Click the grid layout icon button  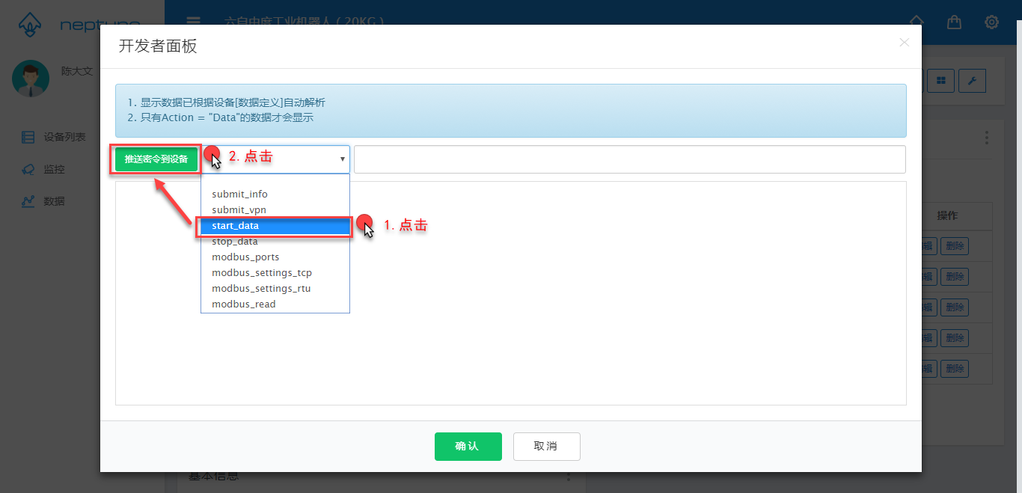tap(940, 81)
